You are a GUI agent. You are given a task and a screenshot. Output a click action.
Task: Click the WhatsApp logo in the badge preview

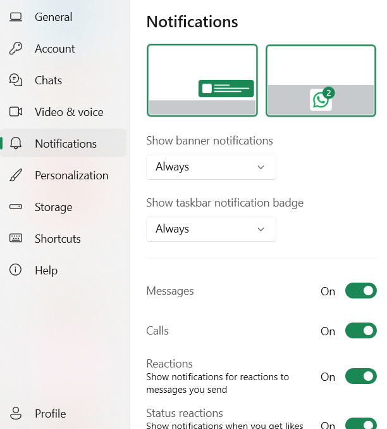click(321, 100)
